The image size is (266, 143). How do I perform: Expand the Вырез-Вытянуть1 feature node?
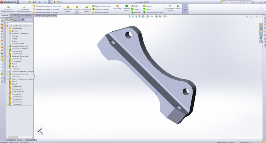pos(7,92)
